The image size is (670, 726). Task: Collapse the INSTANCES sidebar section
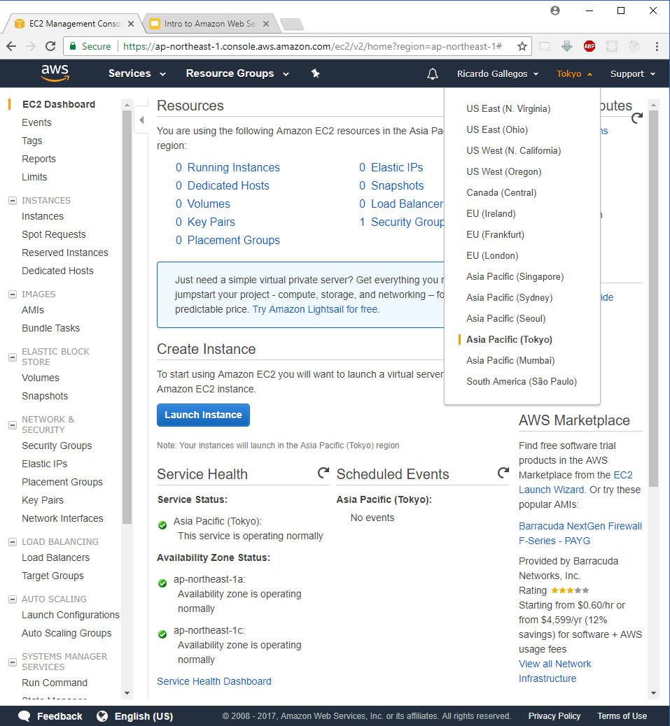tap(13, 201)
